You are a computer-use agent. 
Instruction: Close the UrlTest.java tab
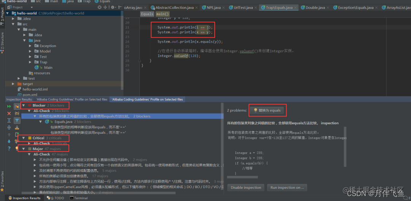[256, 8]
